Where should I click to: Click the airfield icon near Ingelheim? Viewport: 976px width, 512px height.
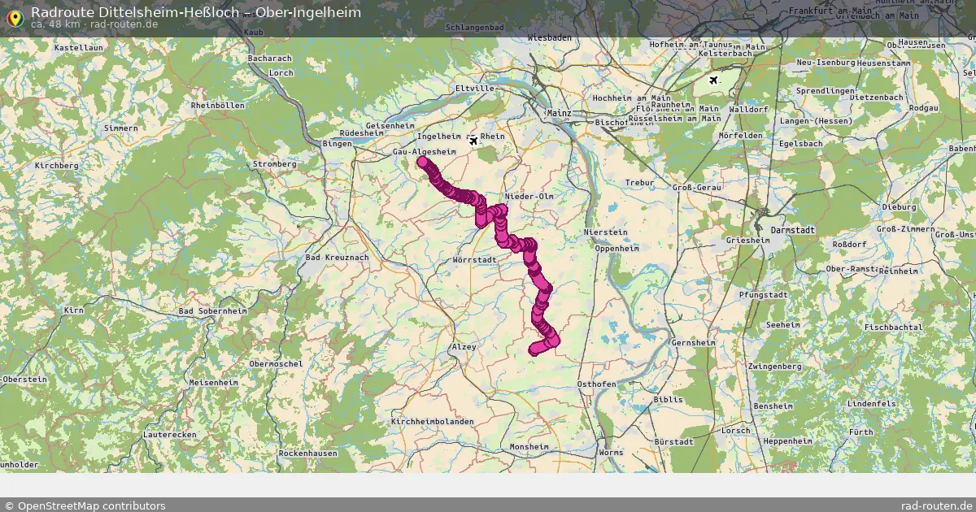473,141
